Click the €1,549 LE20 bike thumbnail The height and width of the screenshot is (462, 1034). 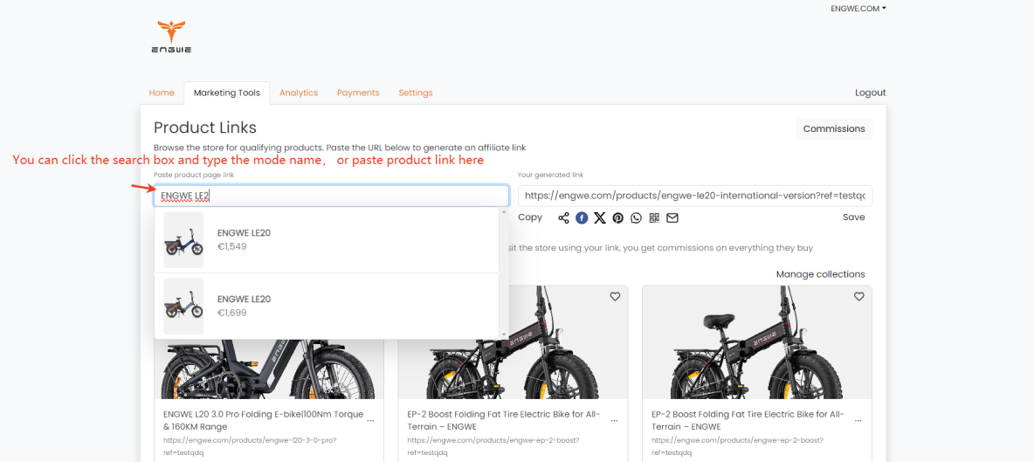coord(183,240)
